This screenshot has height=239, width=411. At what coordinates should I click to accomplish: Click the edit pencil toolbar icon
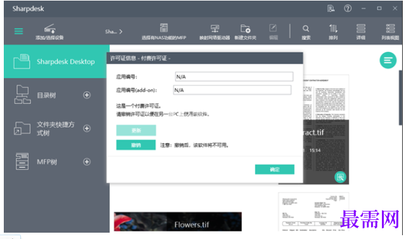pyautogui.click(x=273, y=28)
